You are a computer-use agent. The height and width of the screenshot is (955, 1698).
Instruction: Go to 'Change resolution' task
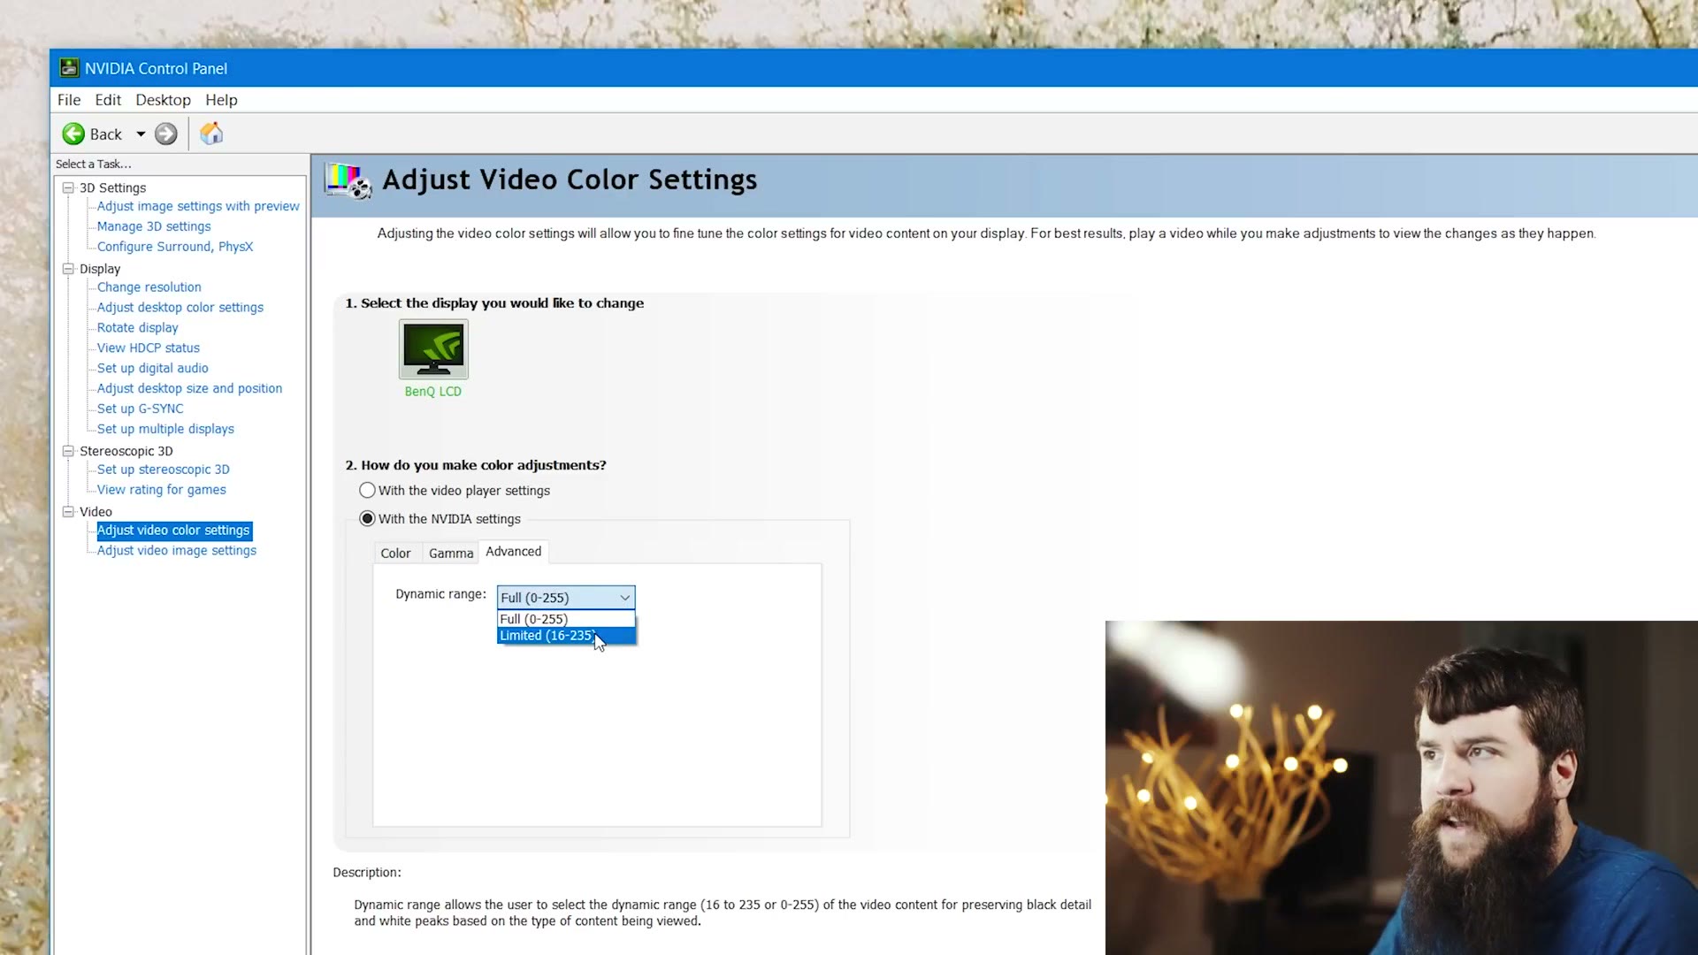click(149, 287)
